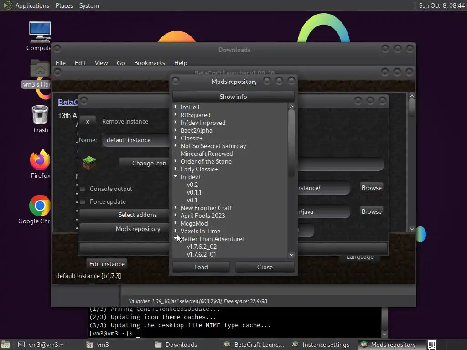Click the x remove instance button
The height and width of the screenshot is (350, 467).
(88, 121)
